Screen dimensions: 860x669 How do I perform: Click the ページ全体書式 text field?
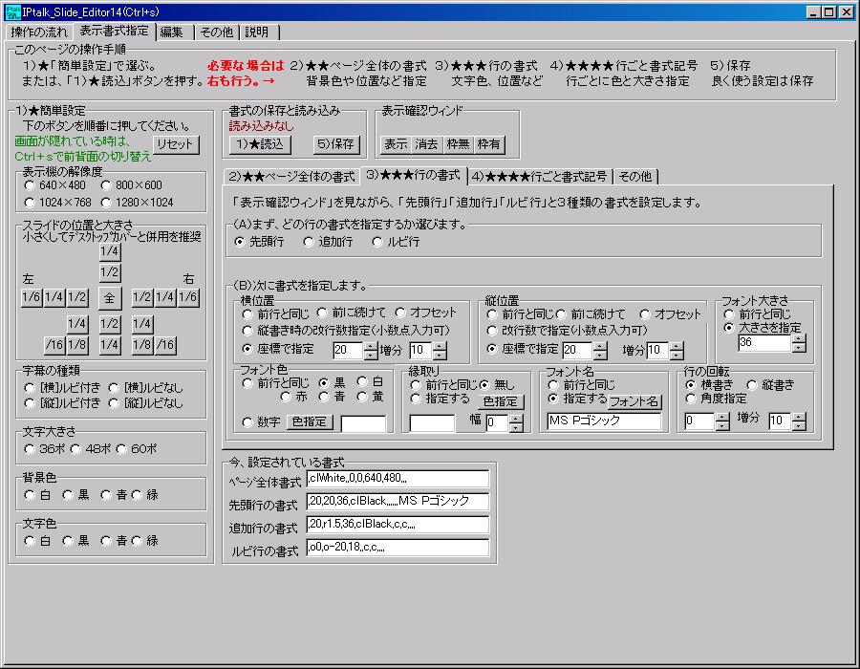(398, 479)
